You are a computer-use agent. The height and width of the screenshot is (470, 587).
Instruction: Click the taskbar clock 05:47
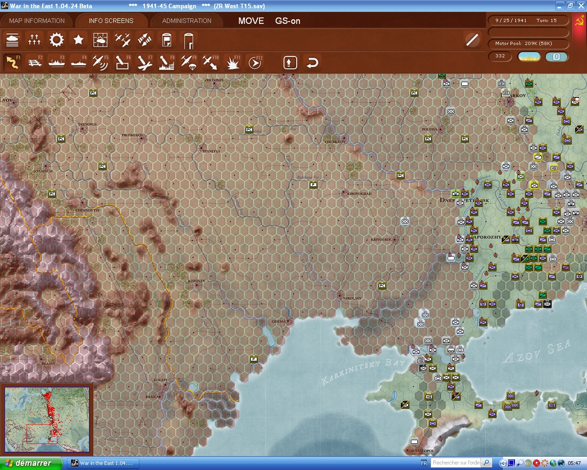574,463
